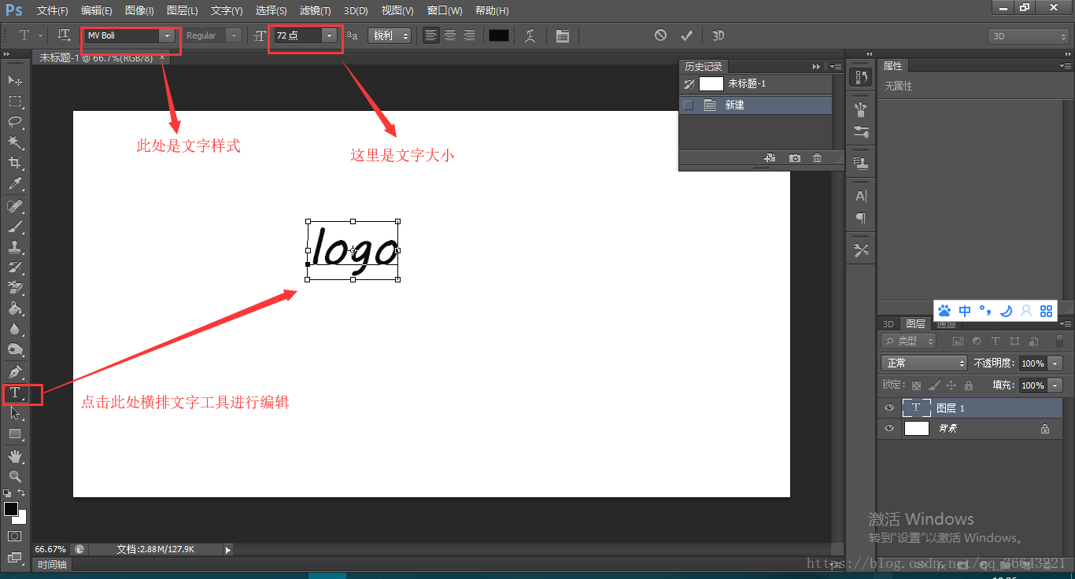This screenshot has width=1075, height=579.
Task: Delete current state in History panel
Action: click(x=817, y=158)
